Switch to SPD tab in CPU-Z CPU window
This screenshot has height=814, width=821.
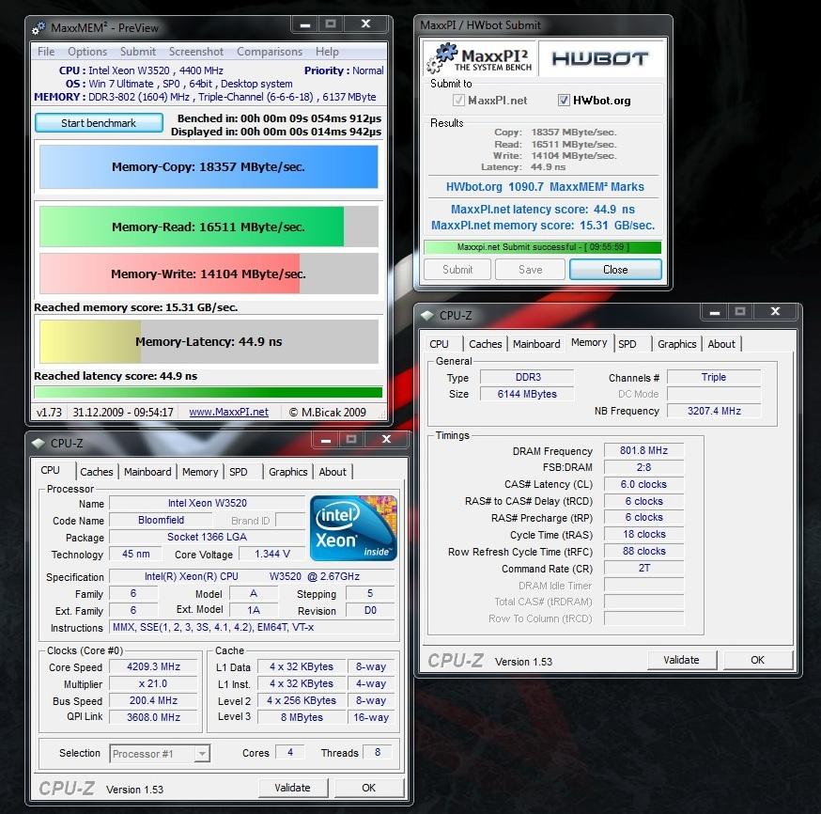(239, 472)
